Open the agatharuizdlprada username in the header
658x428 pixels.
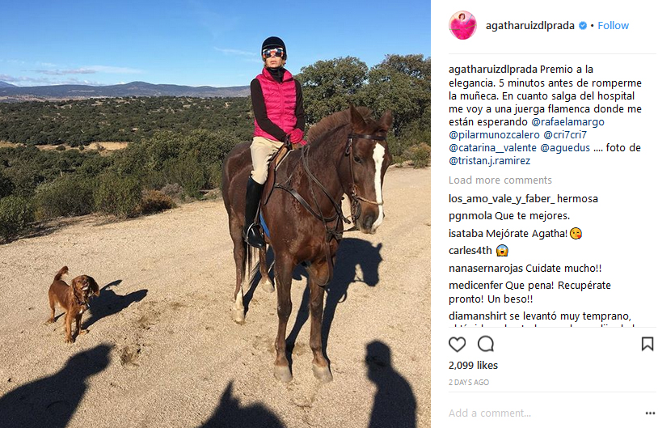click(530, 26)
